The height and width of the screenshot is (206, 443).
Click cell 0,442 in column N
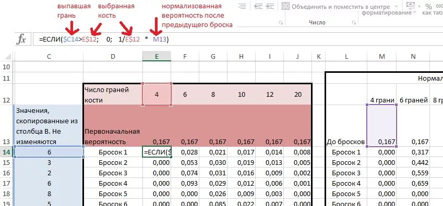pos(413,163)
